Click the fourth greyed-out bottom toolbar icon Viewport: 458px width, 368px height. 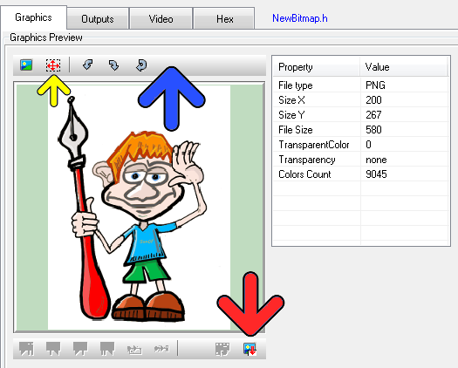pyautogui.click(x=107, y=349)
